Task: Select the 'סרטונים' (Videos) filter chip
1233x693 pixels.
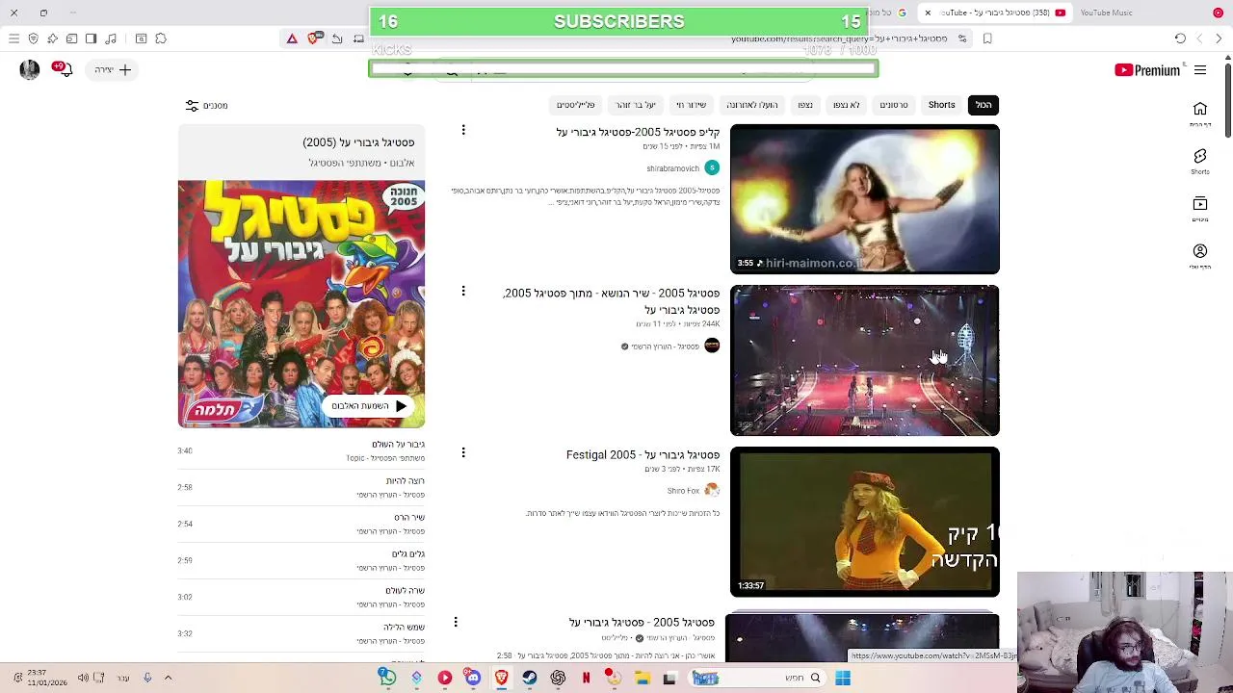Action: coord(893,105)
